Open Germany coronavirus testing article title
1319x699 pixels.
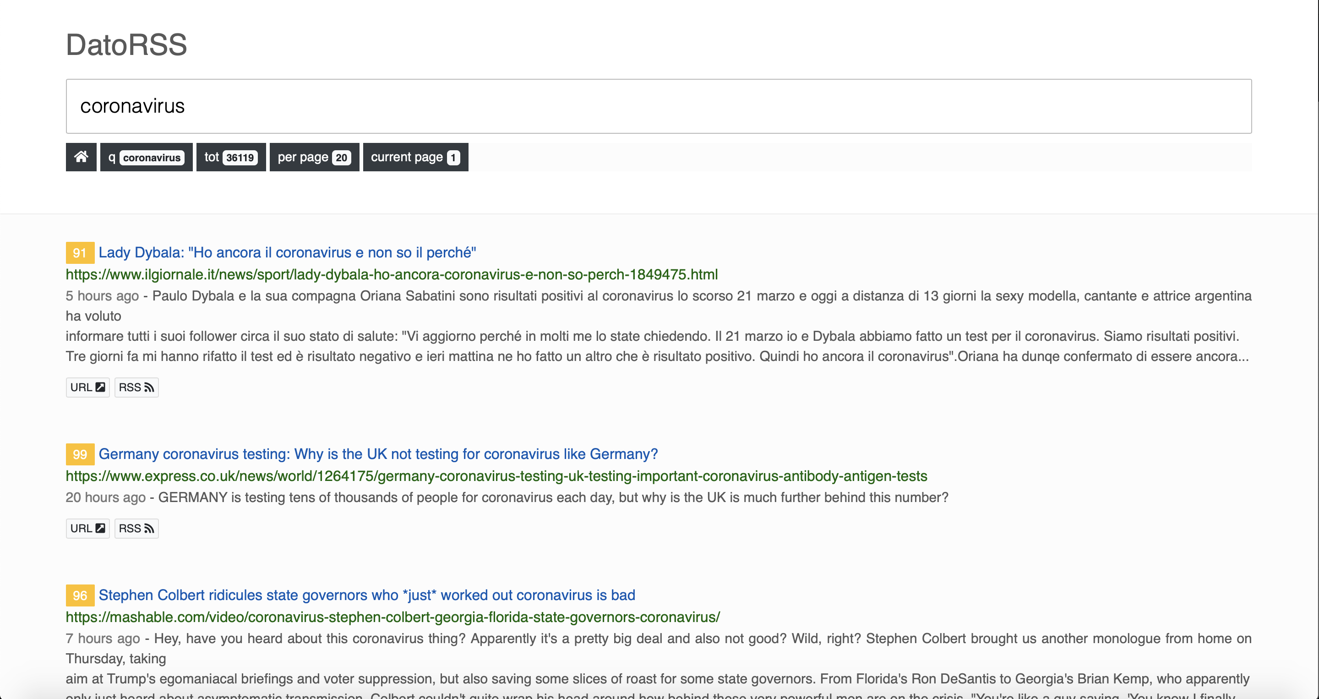378,454
